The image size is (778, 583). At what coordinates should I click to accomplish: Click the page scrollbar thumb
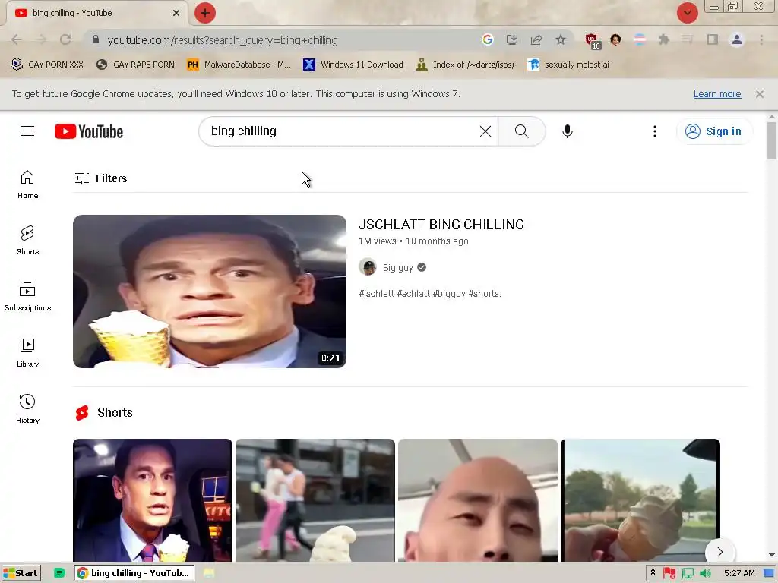[x=772, y=140]
